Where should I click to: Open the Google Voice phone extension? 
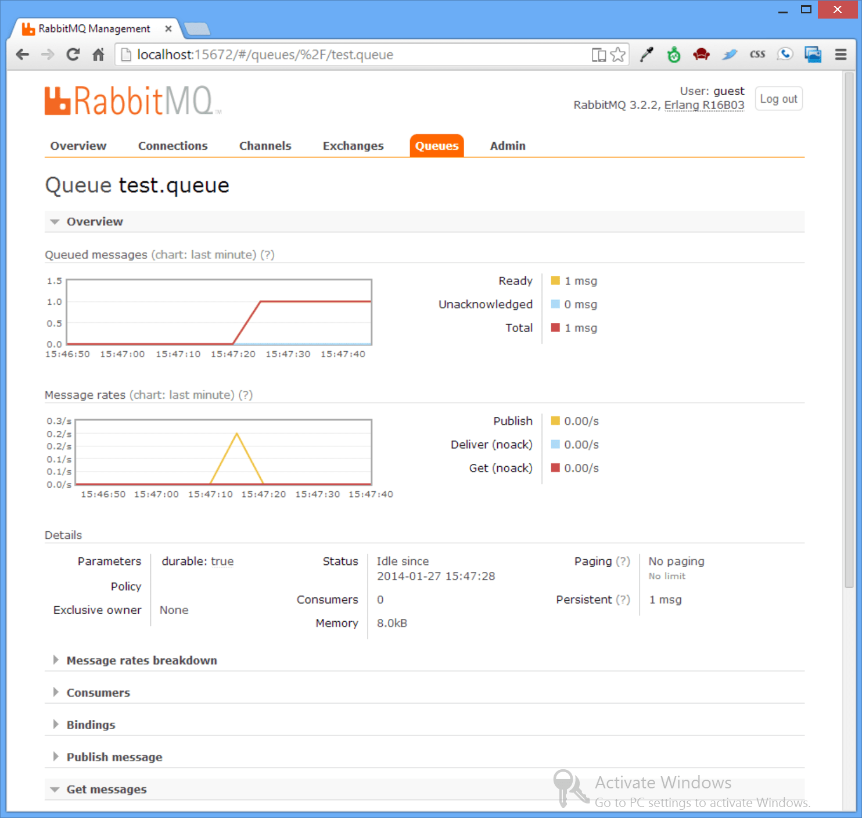[x=785, y=54]
